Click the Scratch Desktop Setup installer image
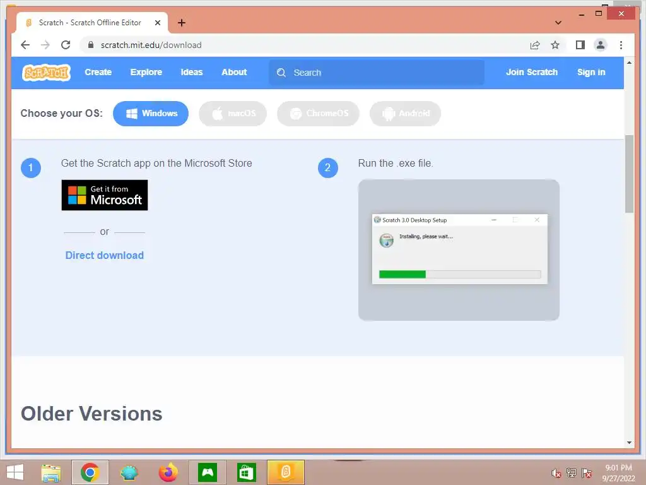The image size is (646, 485). [x=459, y=250]
